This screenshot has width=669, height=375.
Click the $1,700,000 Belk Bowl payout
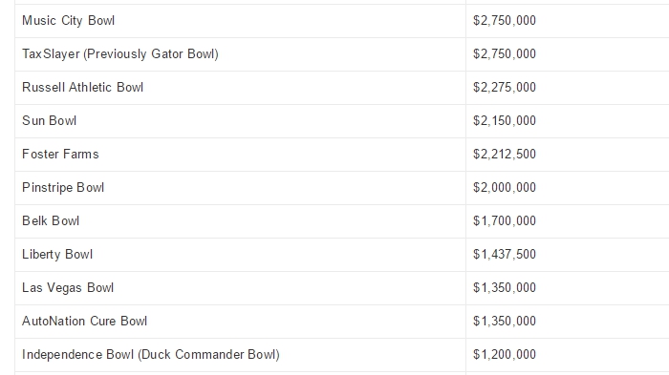coord(505,220)
